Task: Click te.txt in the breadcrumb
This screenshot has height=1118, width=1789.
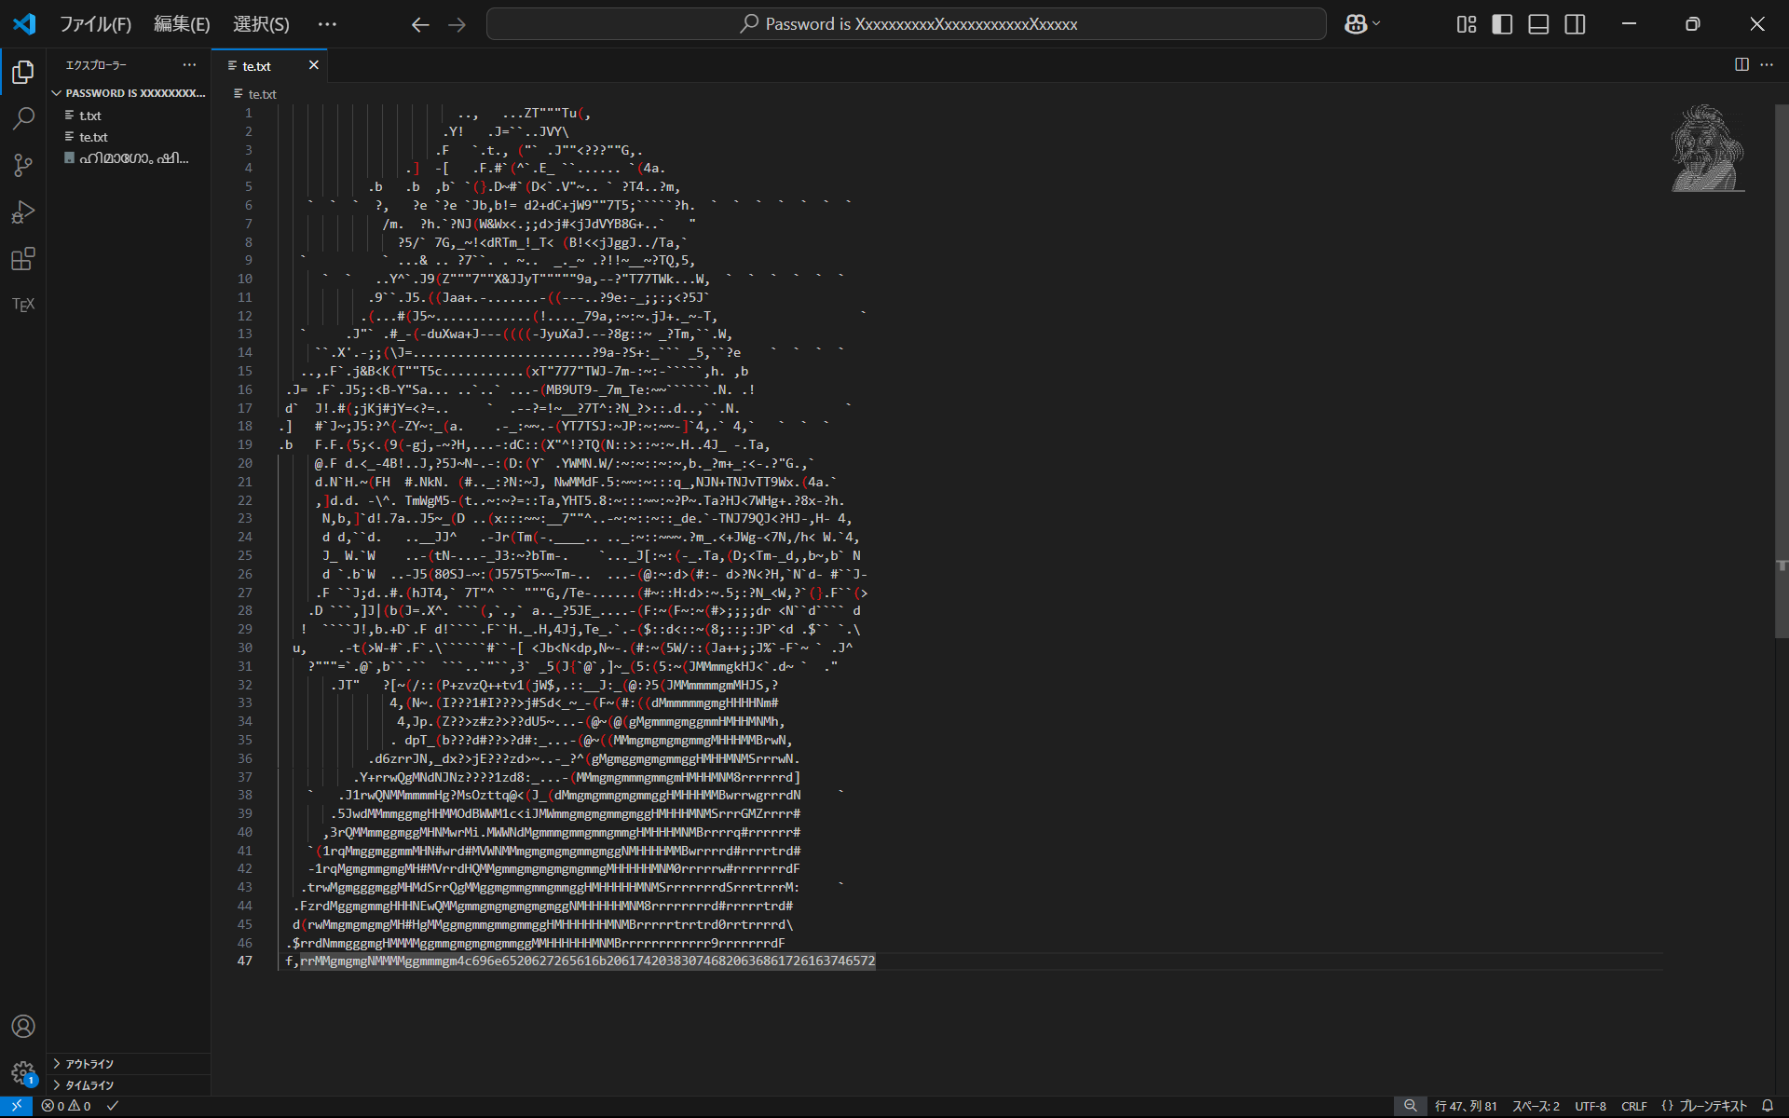Action: [262, 94]
